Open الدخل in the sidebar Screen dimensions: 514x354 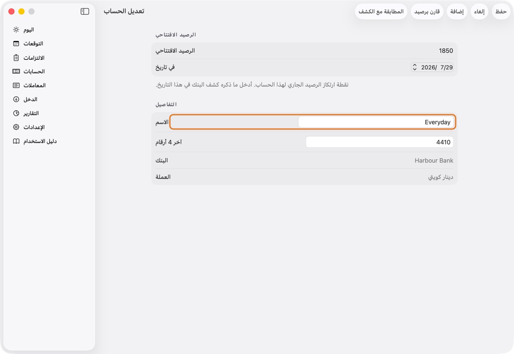(x=30, y=99)
